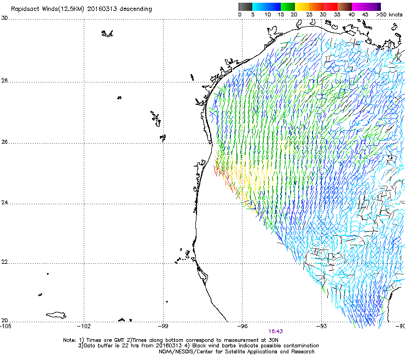405x355 pixels.
Task: Select the '10' legend scale label
Action: [x=268, y=15]
